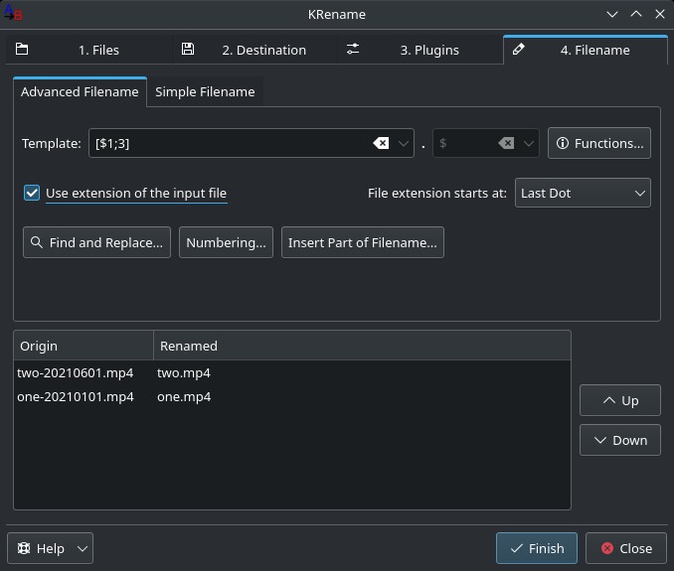Image resolution: width=674 pixels, height=571 pixels.
Task: Minimize the KRename window
Action: point(612,14)
